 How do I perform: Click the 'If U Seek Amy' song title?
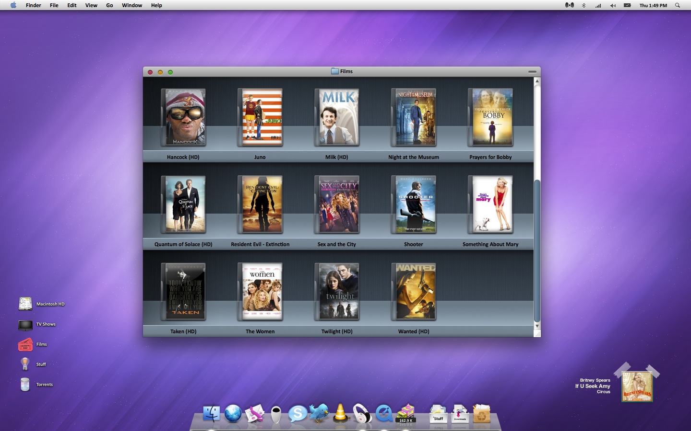point(593,386)
